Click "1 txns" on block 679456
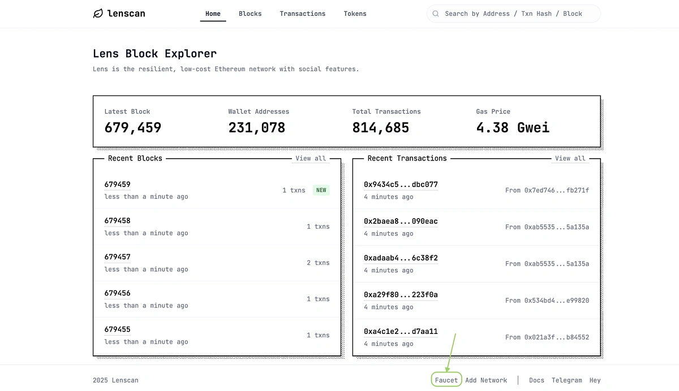Screen dimensions: 679x391 pyautogui.click(x=318, y=299)
